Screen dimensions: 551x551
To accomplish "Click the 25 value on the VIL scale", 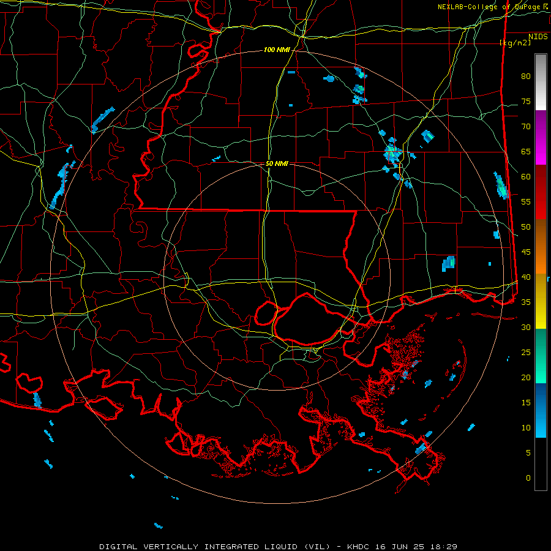I will tap(526, 353).
